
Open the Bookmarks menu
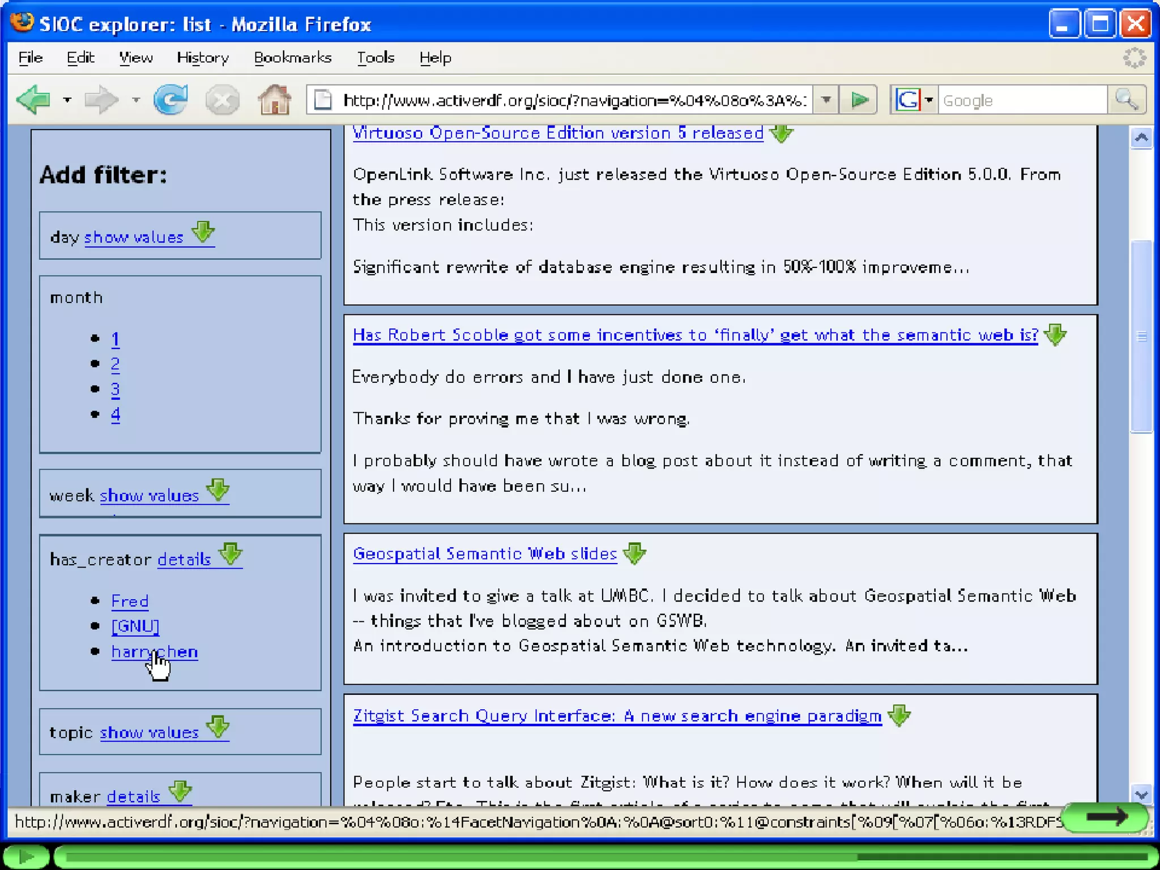point(293,58)
